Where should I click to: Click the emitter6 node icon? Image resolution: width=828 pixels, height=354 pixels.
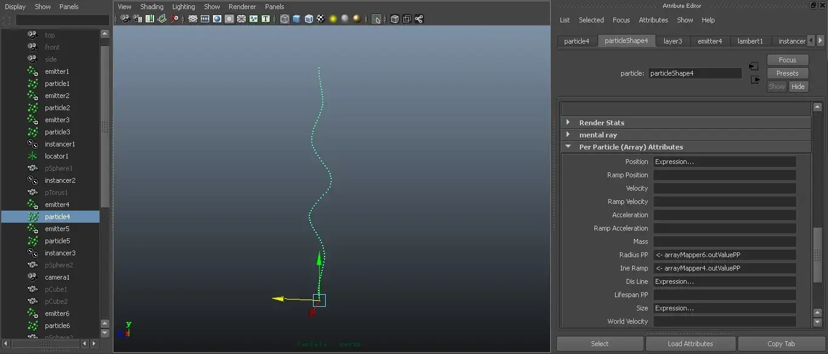[33, 313]
